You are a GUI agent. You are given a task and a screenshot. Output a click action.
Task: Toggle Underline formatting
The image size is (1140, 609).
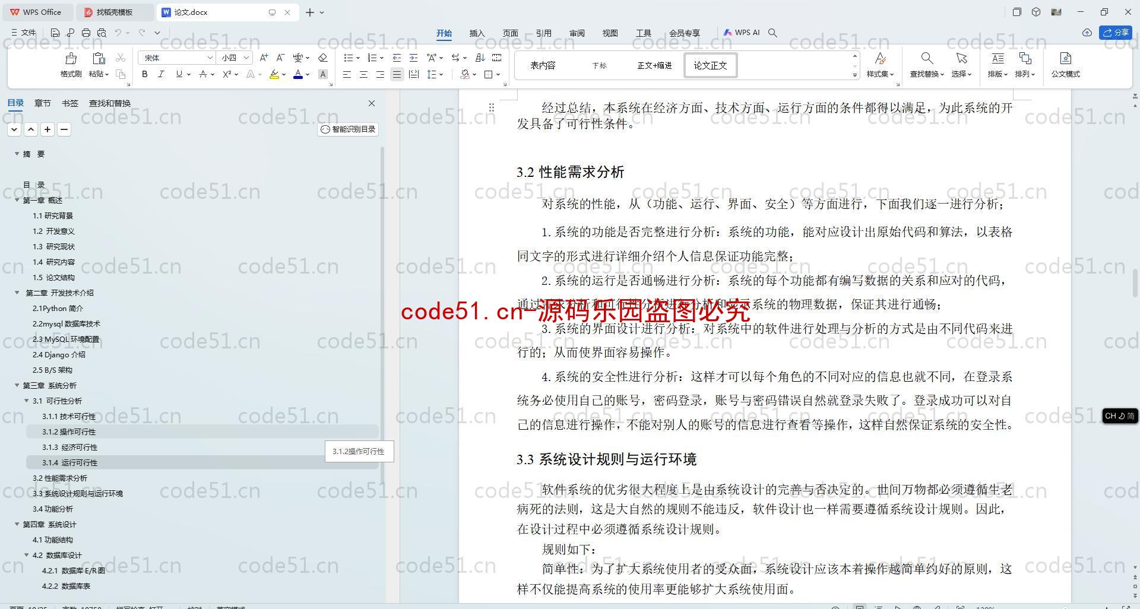click(x=179, y=74)
